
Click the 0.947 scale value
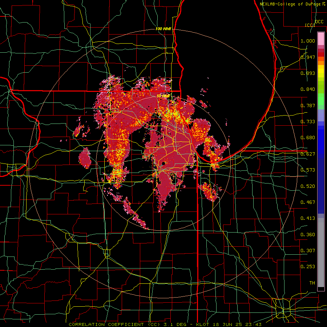click(x=308, y=57)
